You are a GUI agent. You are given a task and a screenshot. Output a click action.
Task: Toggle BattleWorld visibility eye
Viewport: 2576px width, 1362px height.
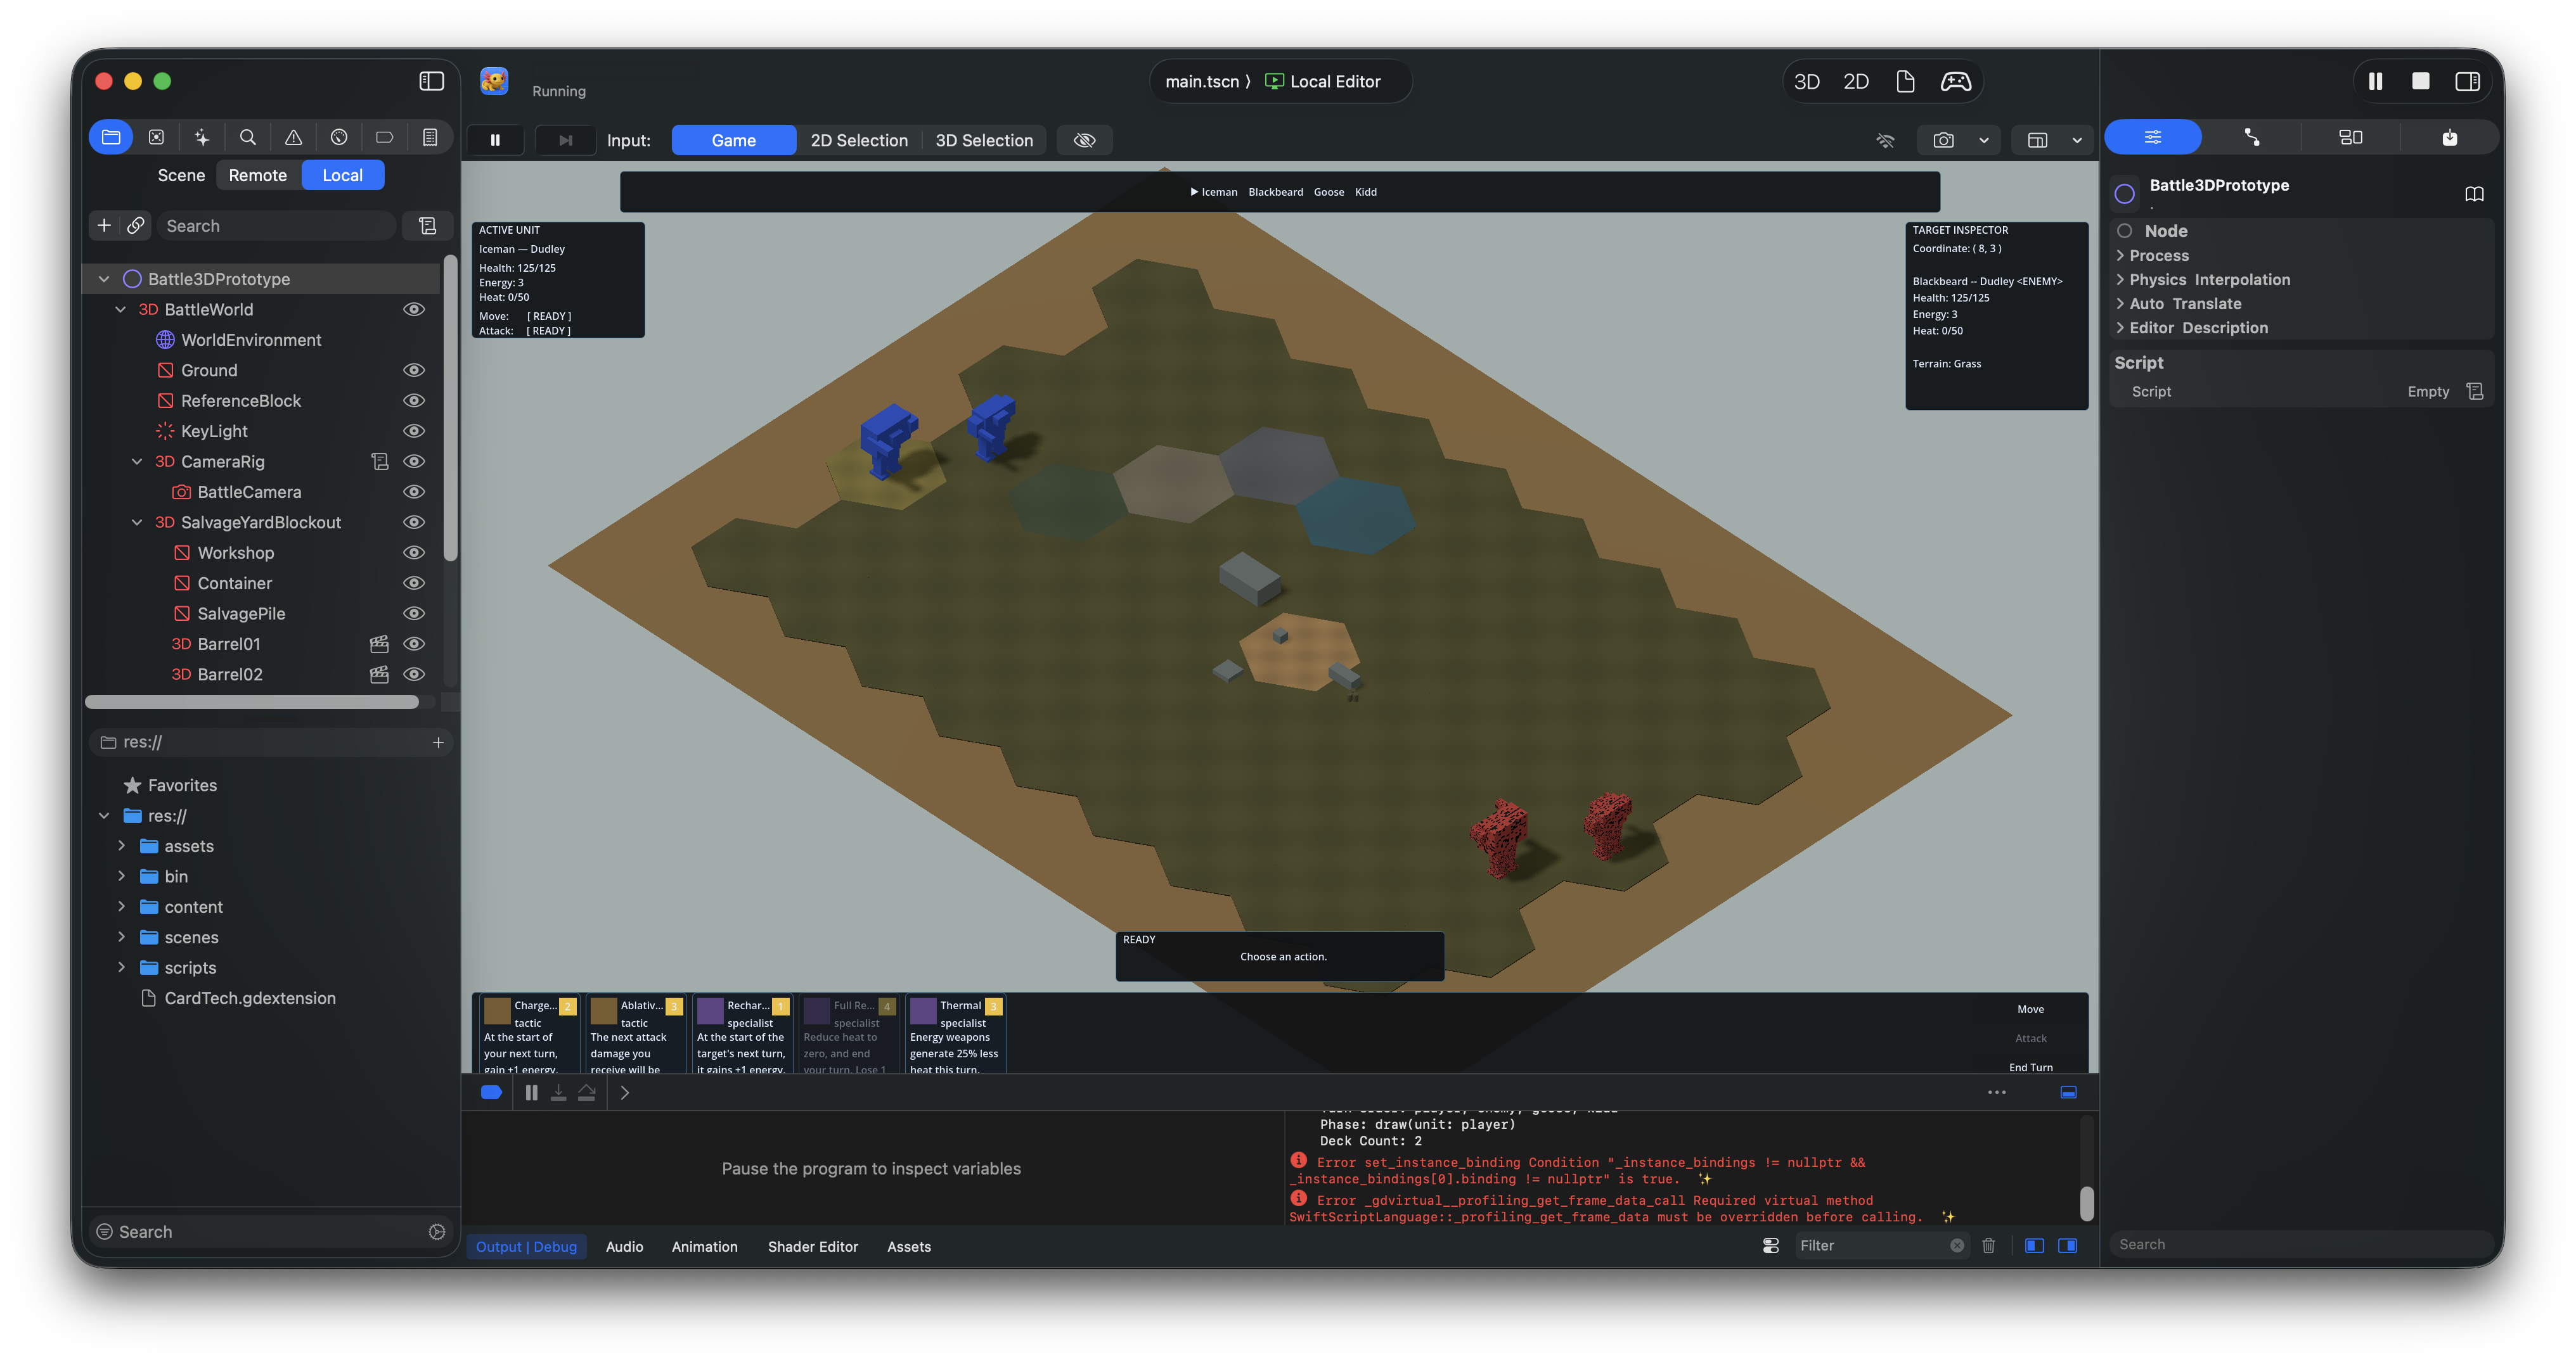pos(414,310)
